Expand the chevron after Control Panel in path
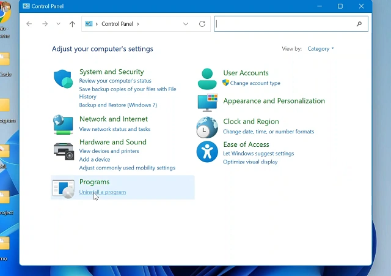 (138, 24)
